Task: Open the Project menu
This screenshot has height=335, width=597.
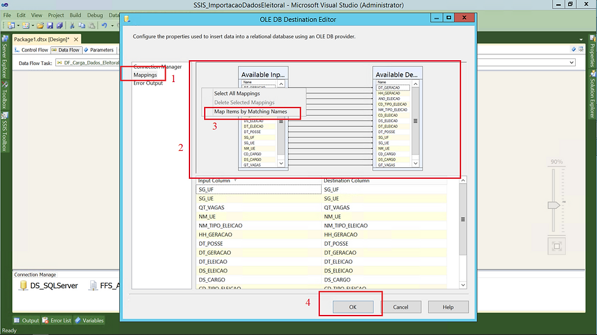Action: [x=56, y=15]
